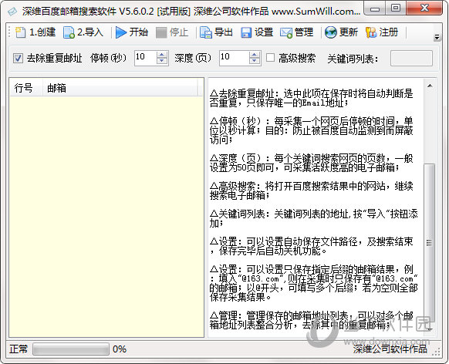The image size is (449, 364).
Task: Click the globe 更新 update icon
Action: point(331,32)
